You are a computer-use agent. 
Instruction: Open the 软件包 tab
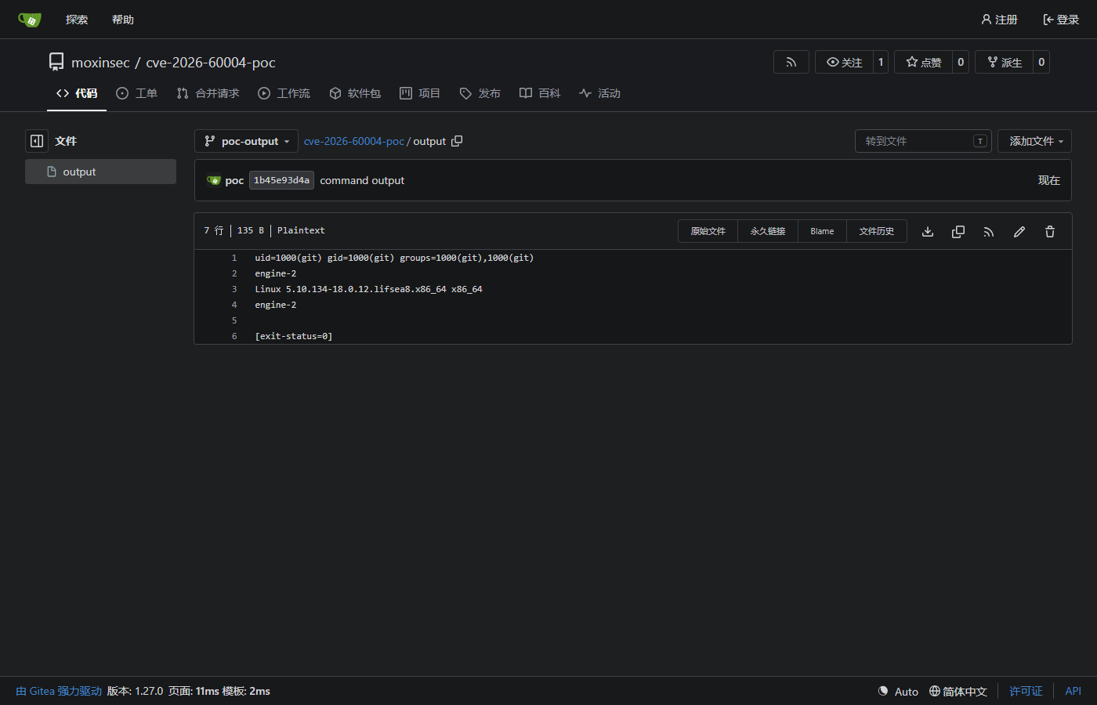coord(355,93)
